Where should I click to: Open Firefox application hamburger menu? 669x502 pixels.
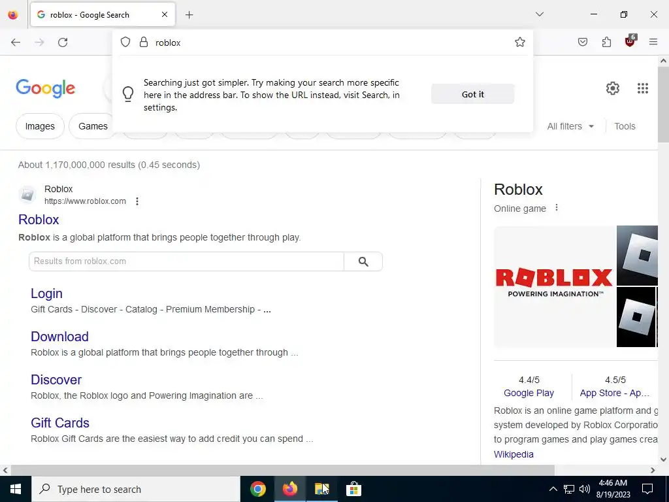(653, 42)
